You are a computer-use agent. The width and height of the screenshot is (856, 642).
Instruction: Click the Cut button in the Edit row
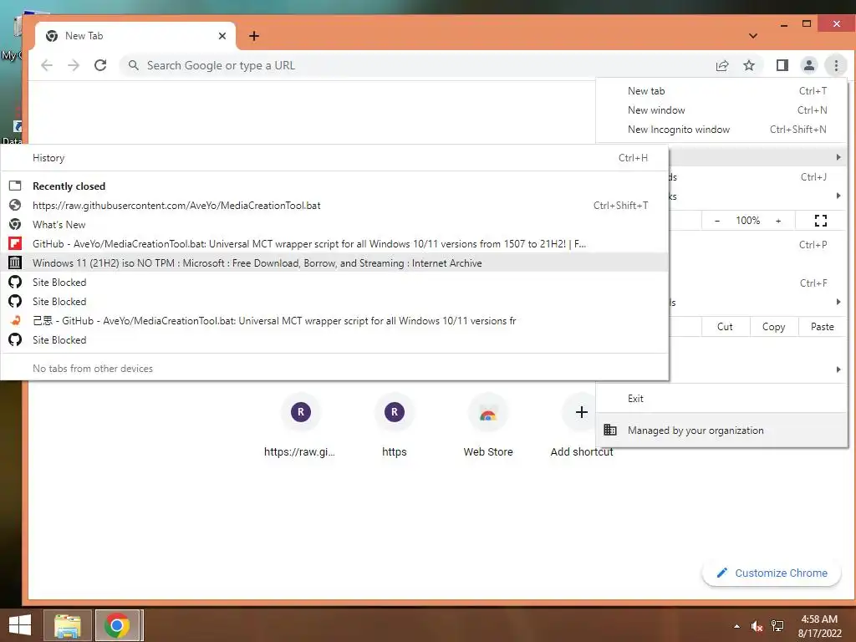click(x=725, y=327)
